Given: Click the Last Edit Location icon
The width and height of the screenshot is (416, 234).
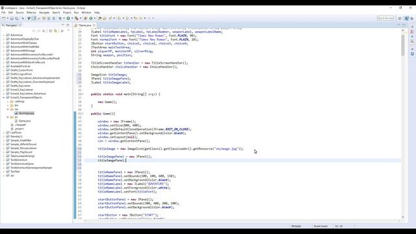Looking at the screenshot, I should [x=136, y=18].
